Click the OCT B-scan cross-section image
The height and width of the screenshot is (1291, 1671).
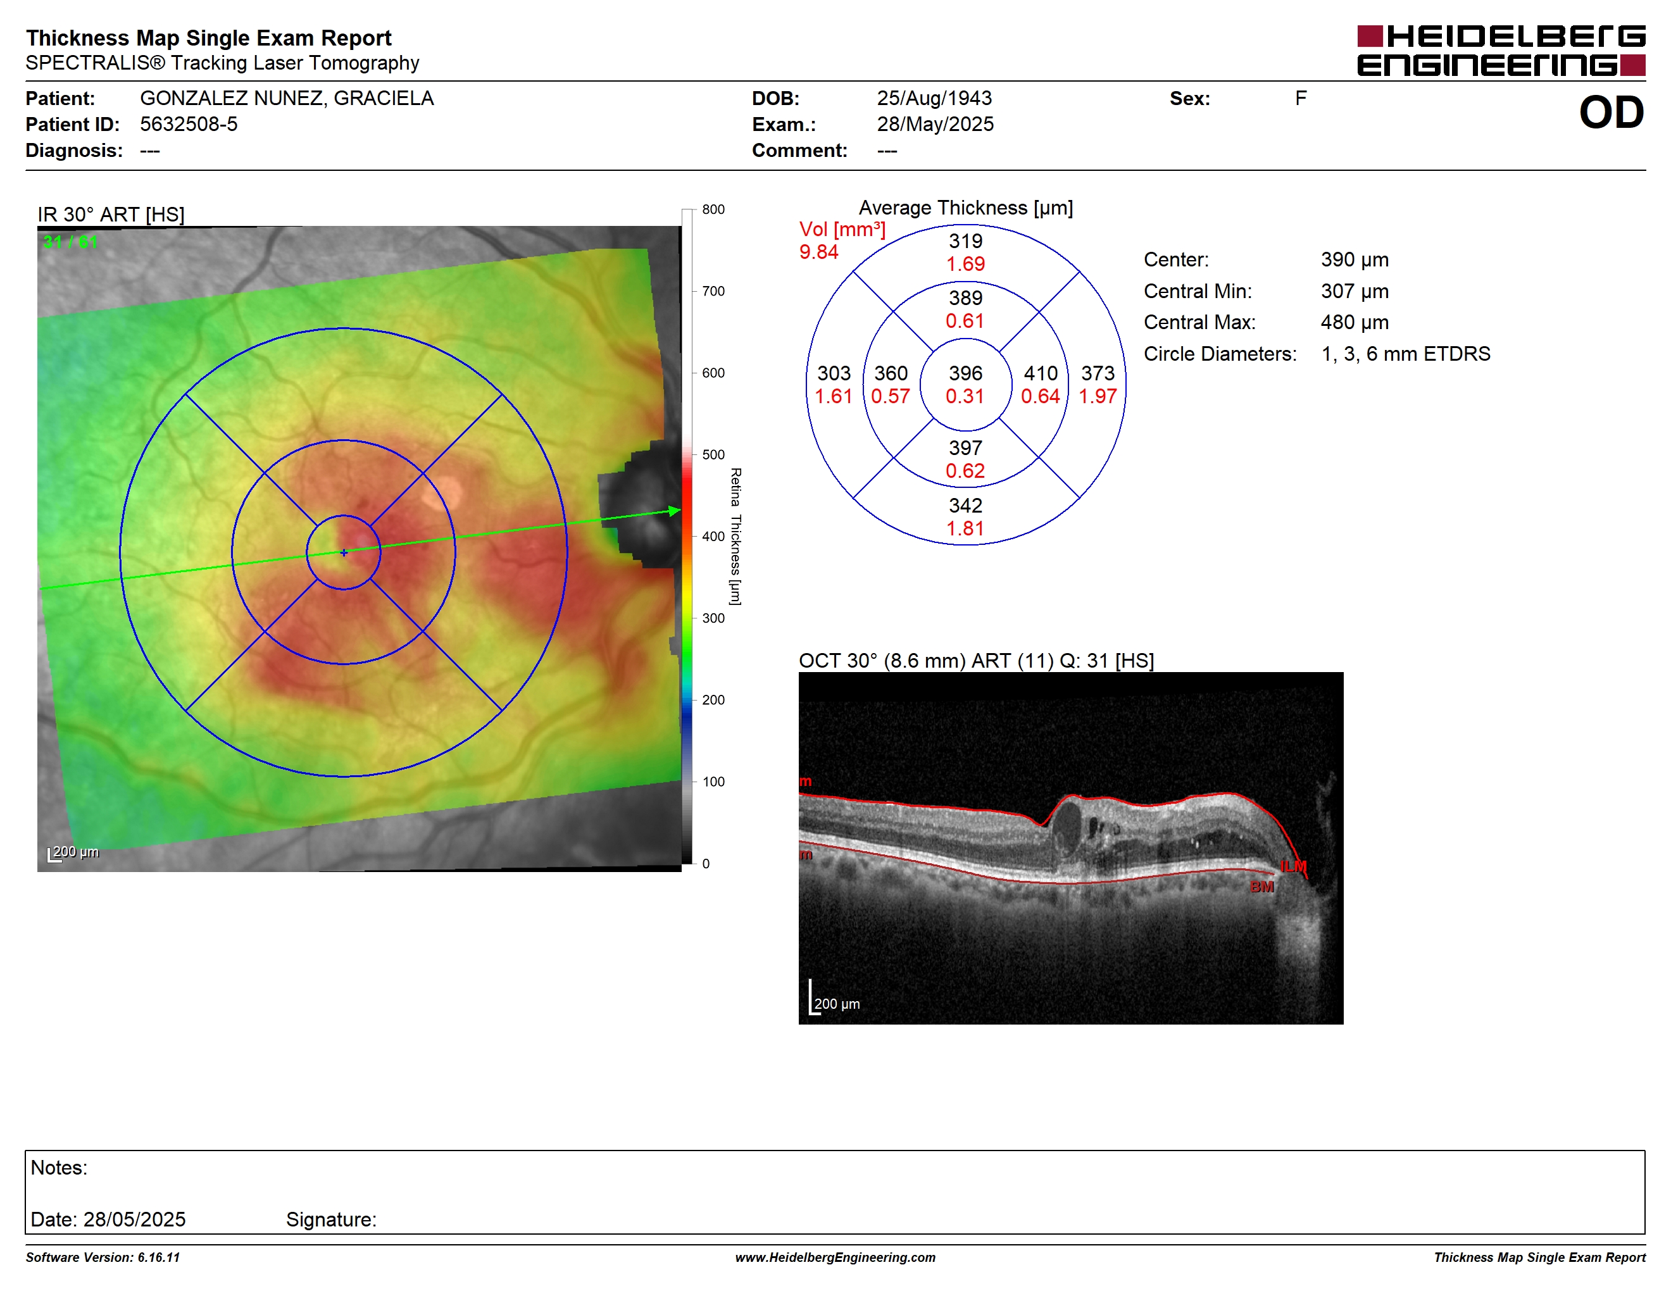[x=1070, y=848]
